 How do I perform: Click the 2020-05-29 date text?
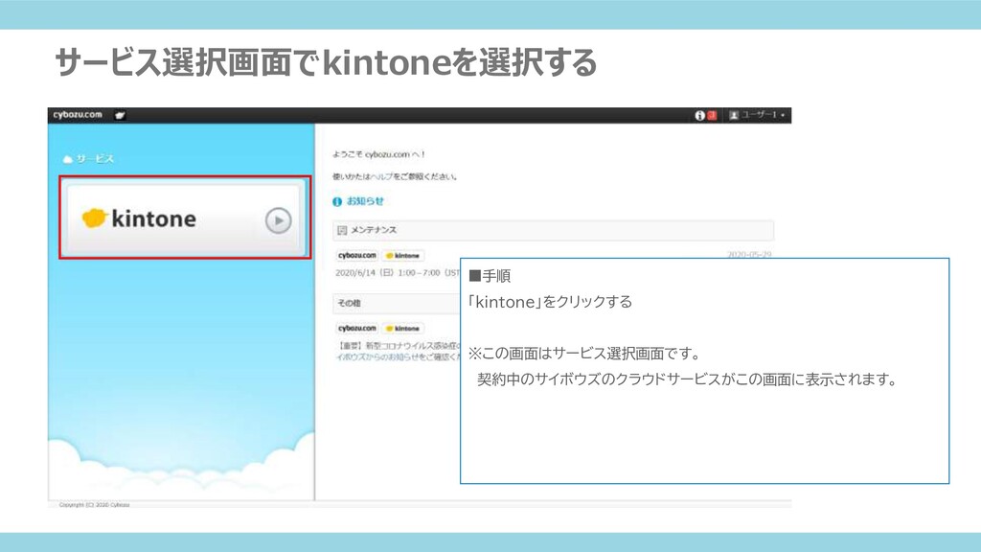point(749,255)
